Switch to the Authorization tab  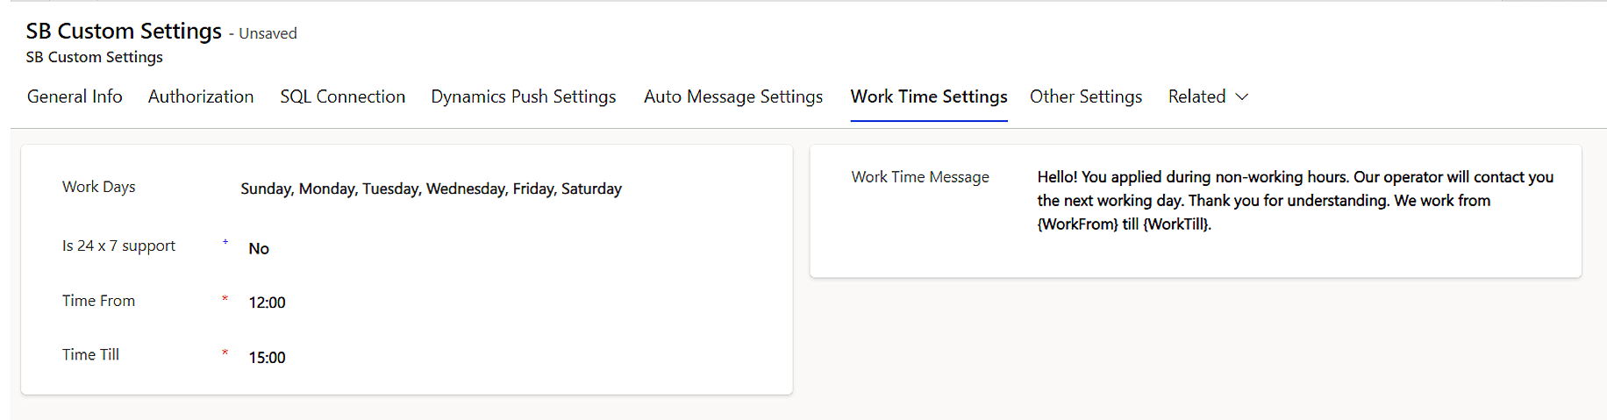coord(201,96)
